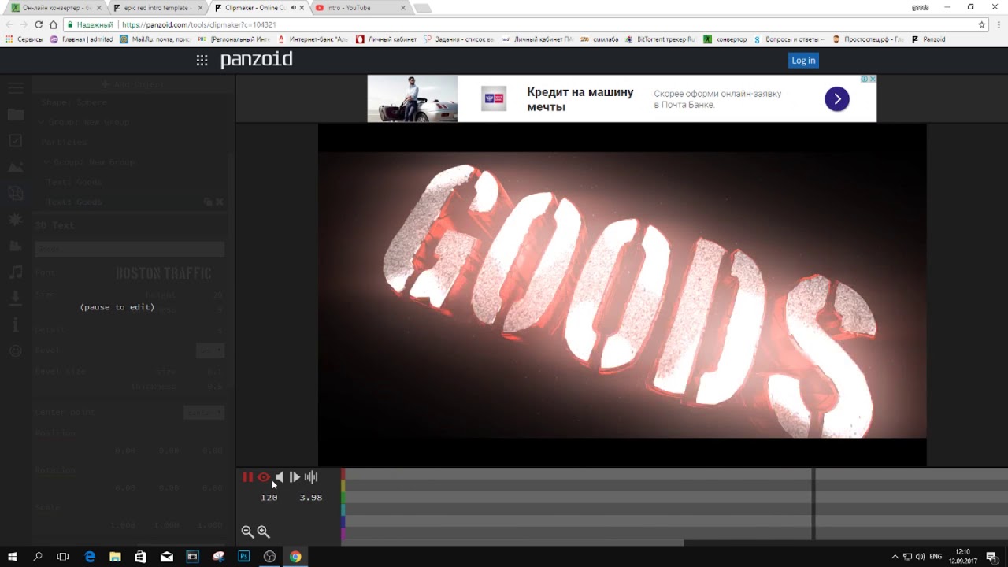This screenshot has width=1008, height=567.
Task: Open Photoshop from the Windows taskbar
Action: point(244,557)
